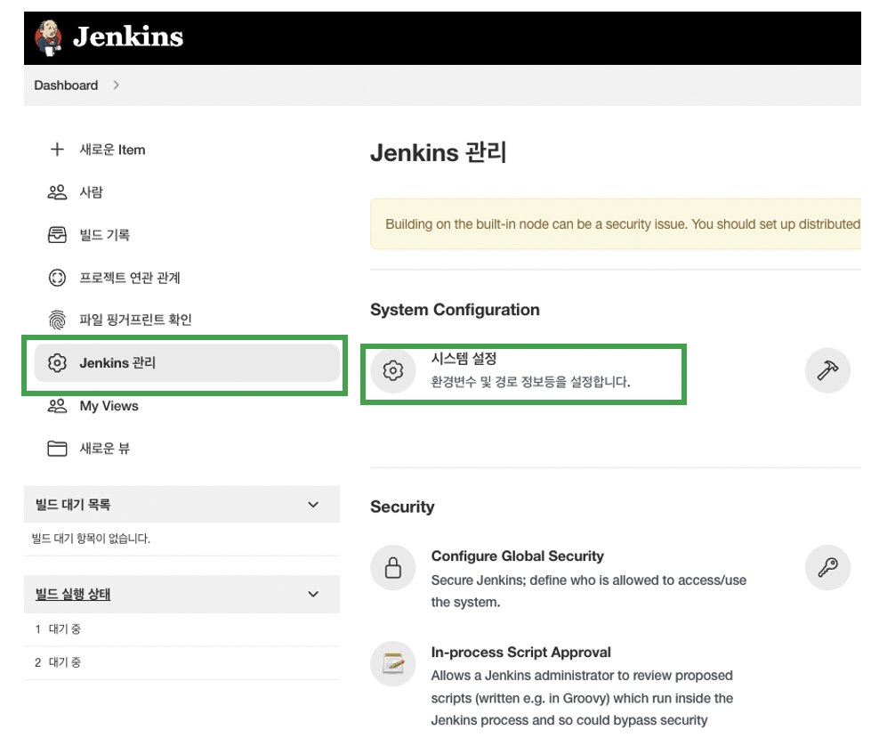Open Configure Global Security
Image resolution: width=871 pixels, height=746 pixels.
point(517,555)
